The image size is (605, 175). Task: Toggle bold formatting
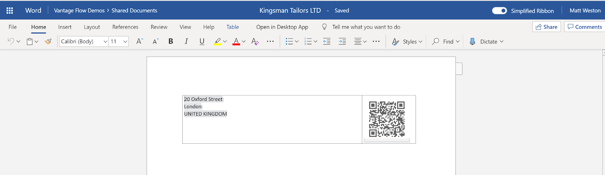171,41
